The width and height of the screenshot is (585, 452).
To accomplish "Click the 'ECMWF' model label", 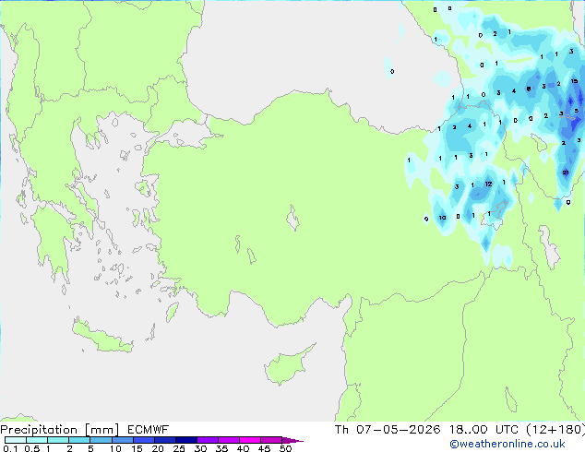I will tap(148, 430).
